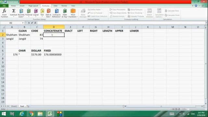Image resolution: width=208 pixels, height=117 pixels.
Task: Click the horizontal scrollbar
Action: tap(161, 106)
